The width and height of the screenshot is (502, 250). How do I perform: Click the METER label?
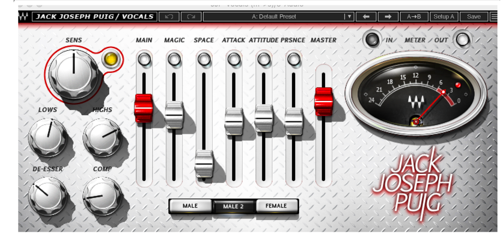[415, 40]
